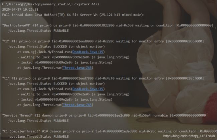Click RUNNABLE state line under DestroyJavaVM

tap(38, 31)
